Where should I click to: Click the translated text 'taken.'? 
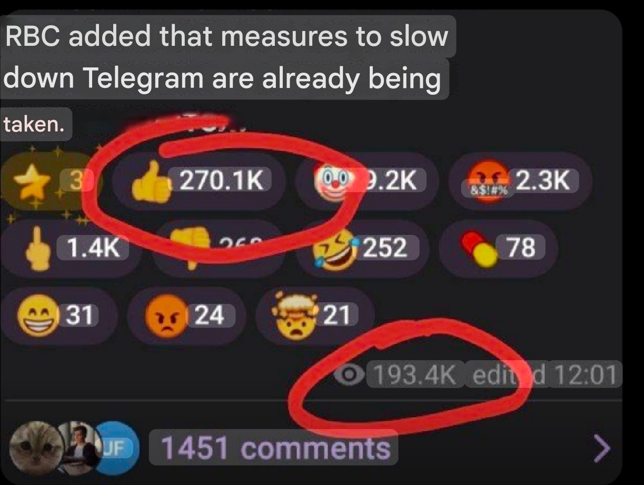34,125
